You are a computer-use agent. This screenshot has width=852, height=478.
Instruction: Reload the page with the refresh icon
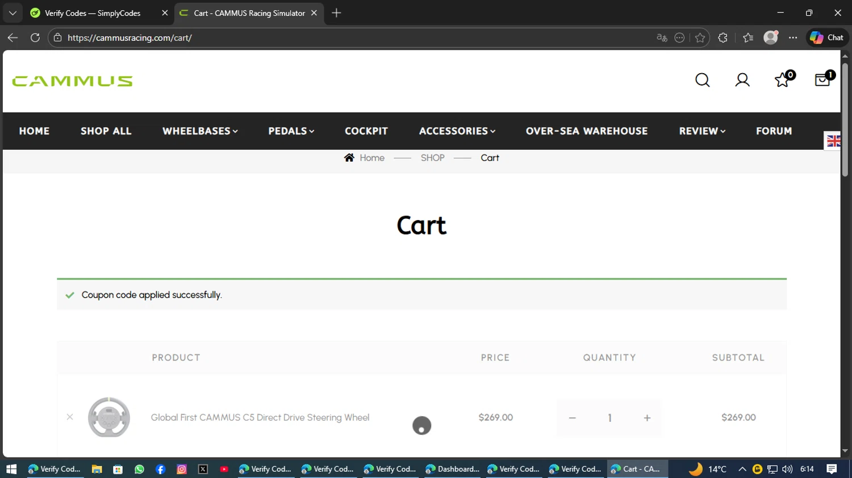(x=35, y=37)
